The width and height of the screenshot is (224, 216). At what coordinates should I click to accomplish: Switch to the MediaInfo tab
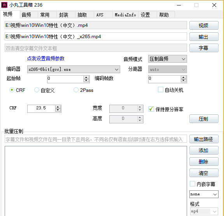(x=125, y=15)
